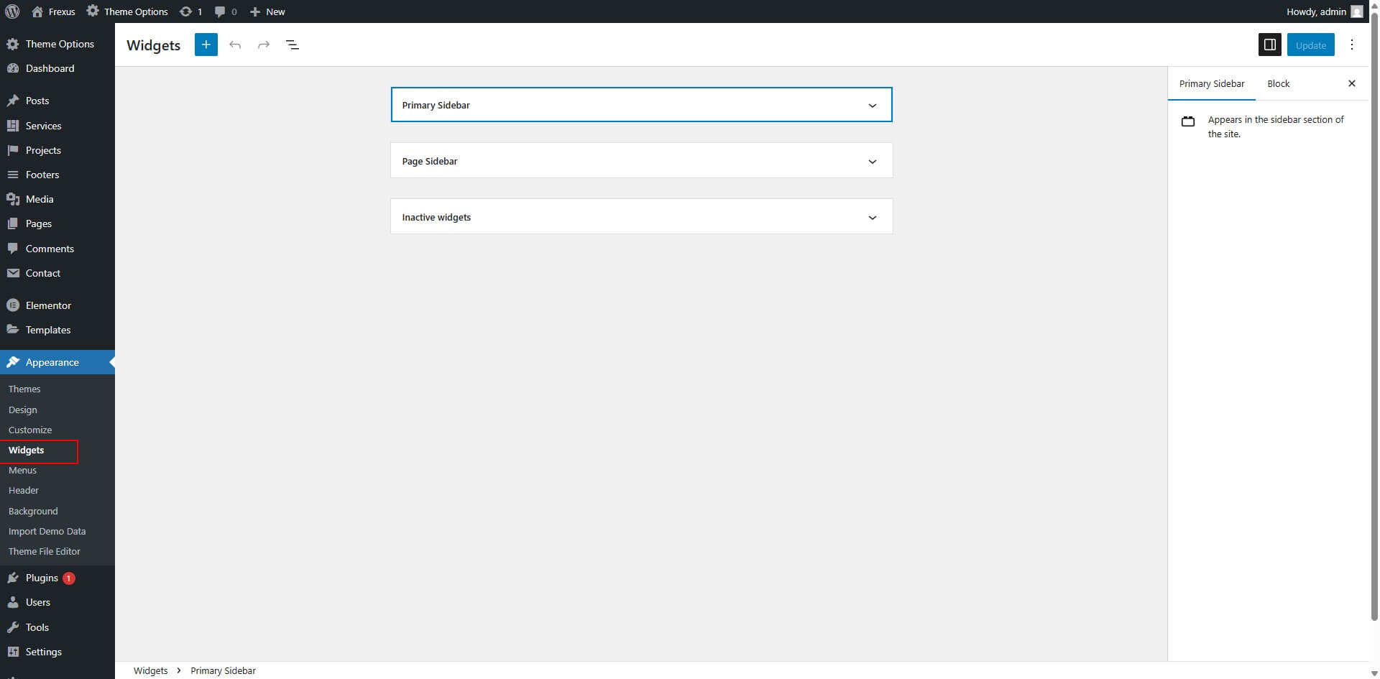Viewport: 1380px width, 679px height.
Task: Open the list view icon
Action: coord(293,45)
